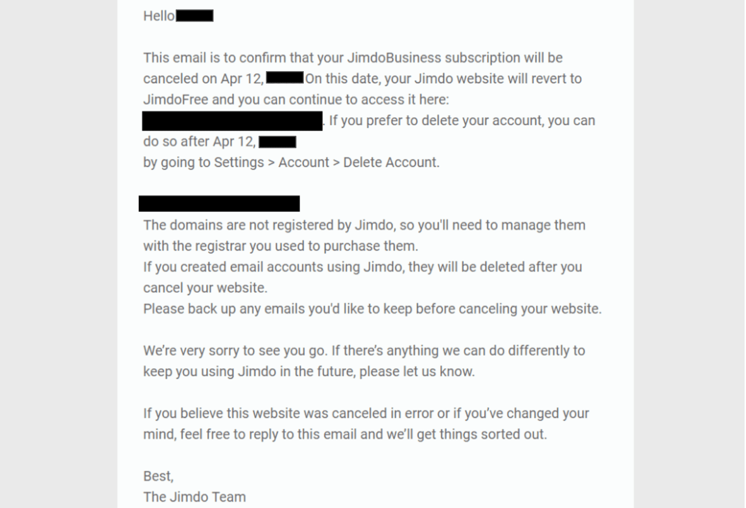
Task: Click the word Settings in the navigation path
Action: pyautogui.click(x=239, y=163)
